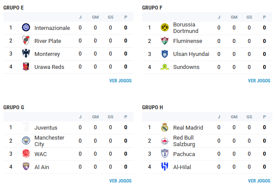This screenshot has height=189, width=274.
Task: Select the Pachuca team name
Action: click(x=184, y=154)
